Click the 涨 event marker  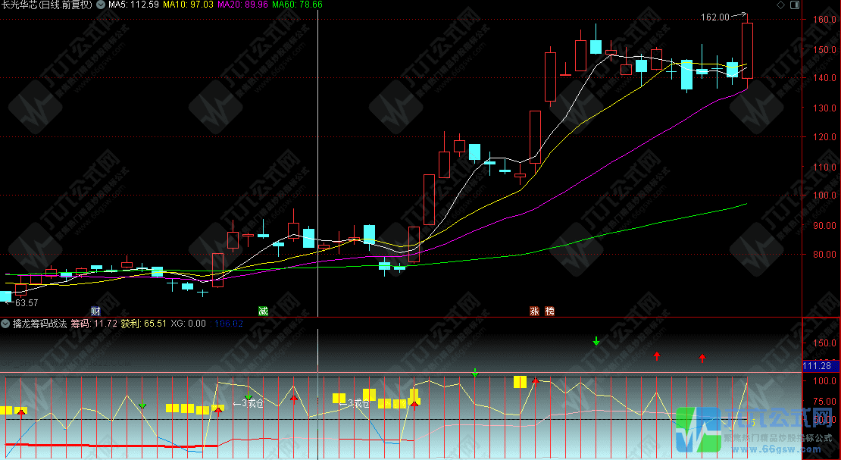tap(534, 311)
